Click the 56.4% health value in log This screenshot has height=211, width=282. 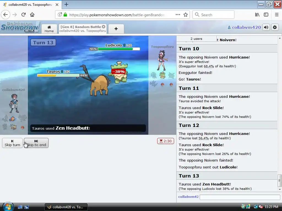[x=204, y=138]
